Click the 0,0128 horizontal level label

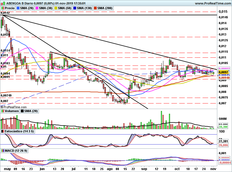pyautogui.click(x=5, y=35)
